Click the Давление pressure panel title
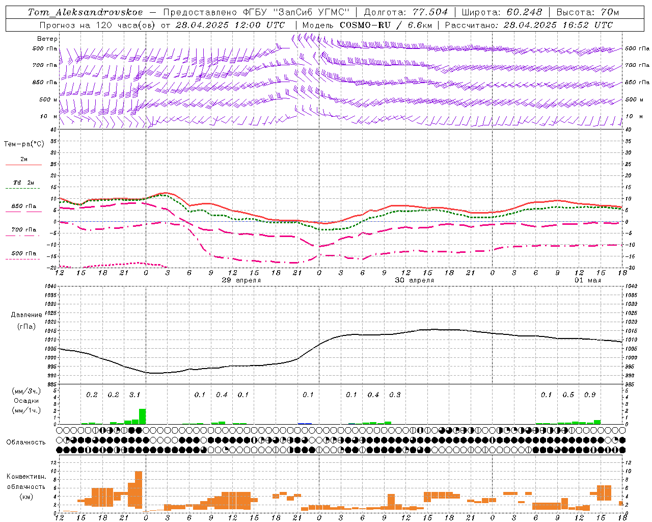Image resolution: width=652 pixels, height=522 pixels. pyautogui.click(x=26, y=315)
